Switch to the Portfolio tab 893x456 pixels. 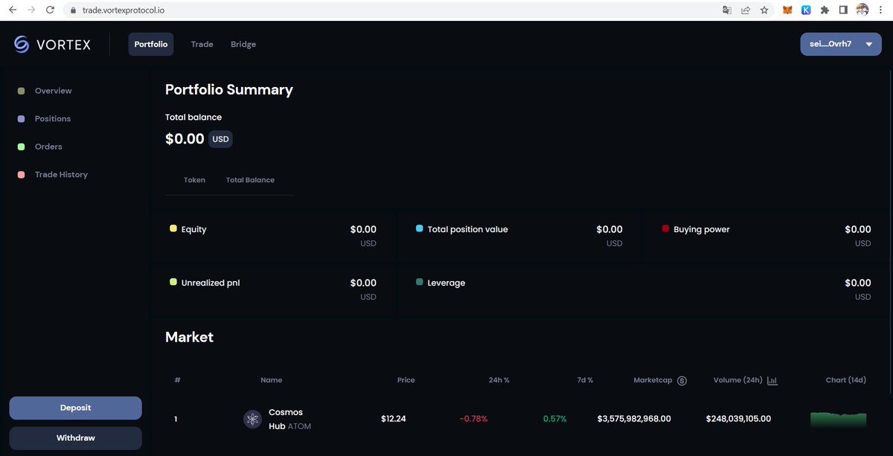click(x=151, y=44)
